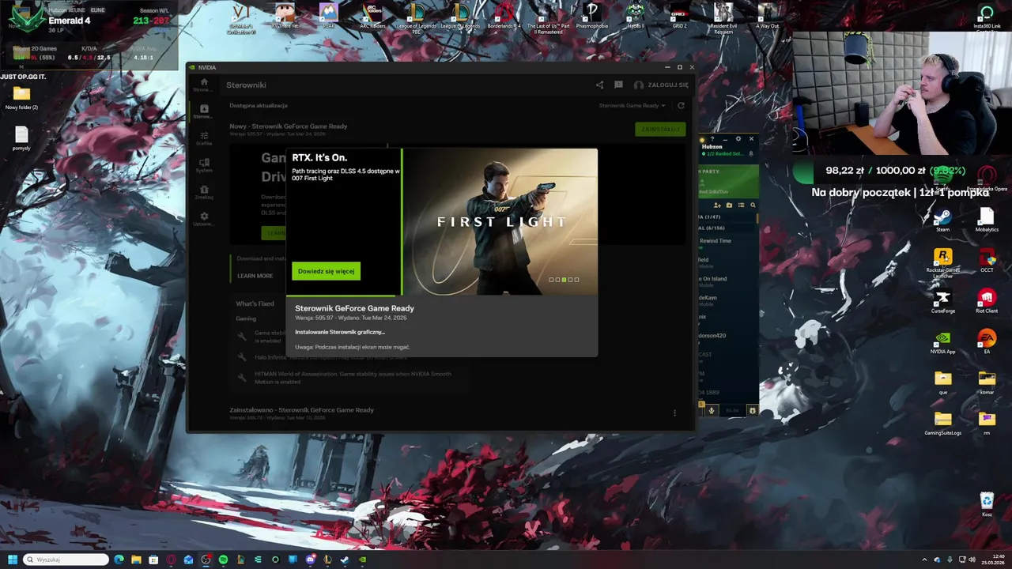
Task: Click list view icon in League friends panel
Action: pos(741,205)
